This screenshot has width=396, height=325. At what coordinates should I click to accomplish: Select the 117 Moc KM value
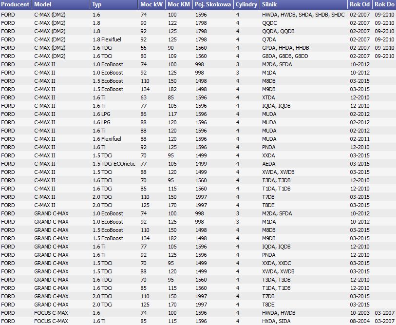tap(172, 114)
